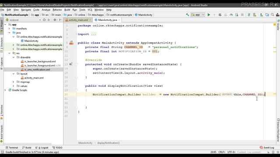Screen dimensions: 280x157
Task: Click yellow inspection indicator atop editor
Action: point(275,24)
